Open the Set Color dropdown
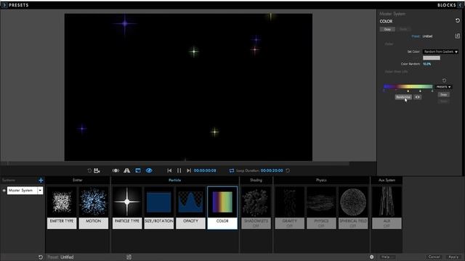Screen dimensions: 465x261 coord(440,51)
